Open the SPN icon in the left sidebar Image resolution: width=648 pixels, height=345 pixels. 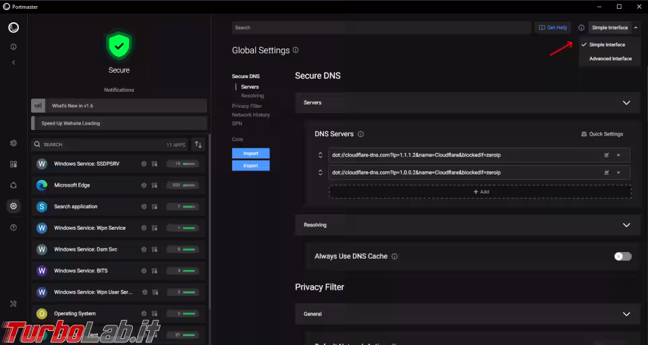[13, 185]
